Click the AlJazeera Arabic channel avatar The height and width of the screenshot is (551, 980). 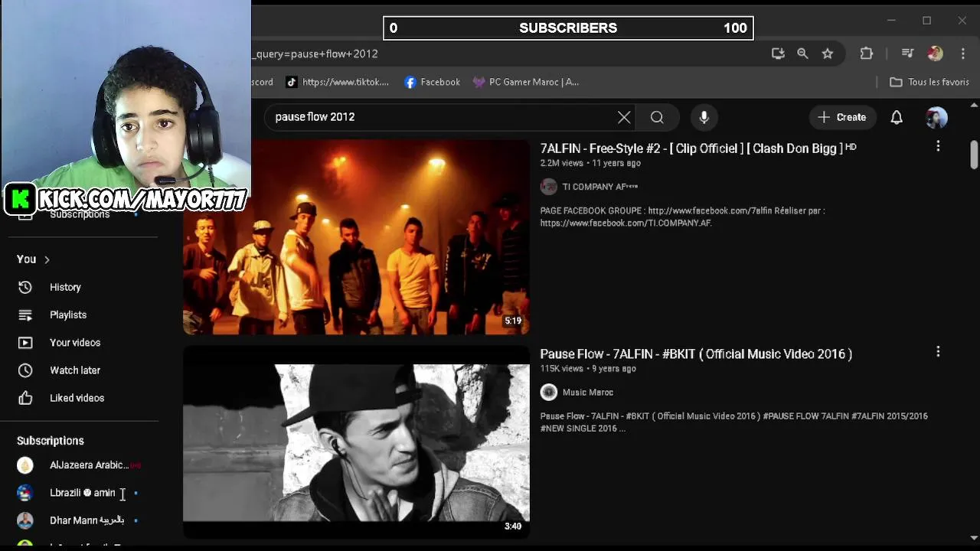(x=25, y=465)
